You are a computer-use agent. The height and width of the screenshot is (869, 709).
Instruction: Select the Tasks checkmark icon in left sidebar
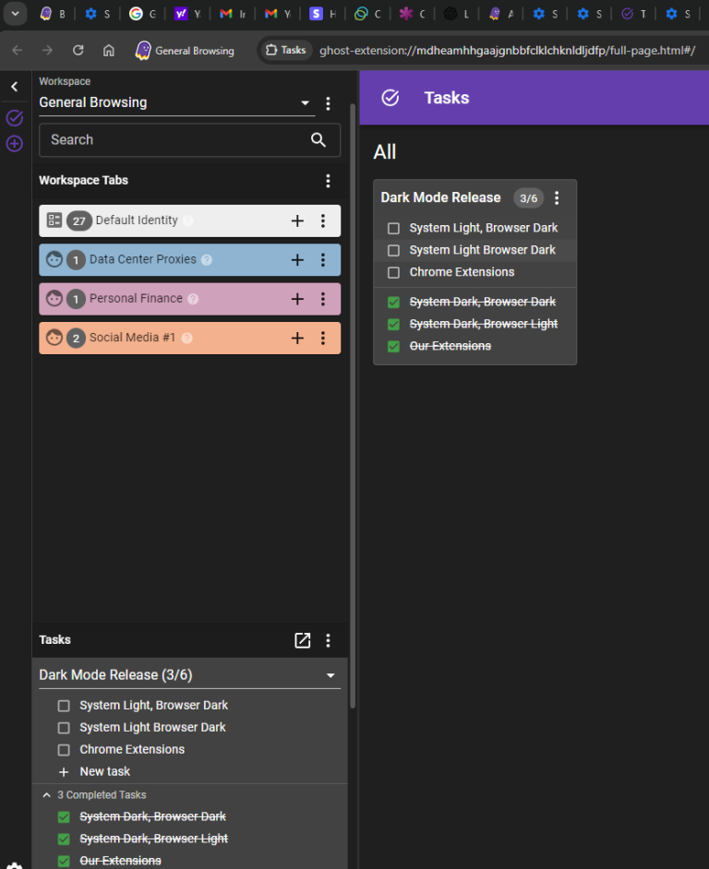(x=13, y=118)
